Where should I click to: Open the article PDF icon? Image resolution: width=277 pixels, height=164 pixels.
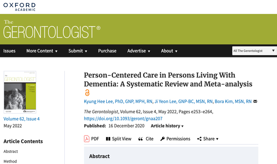click(86, 139)
